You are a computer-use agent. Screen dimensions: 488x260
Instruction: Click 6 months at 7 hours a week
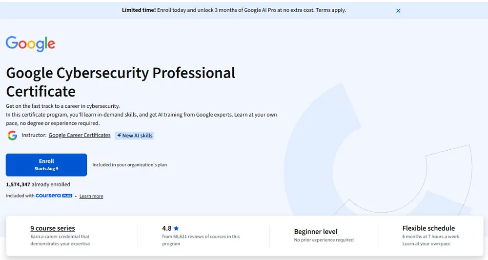[430, 237]
